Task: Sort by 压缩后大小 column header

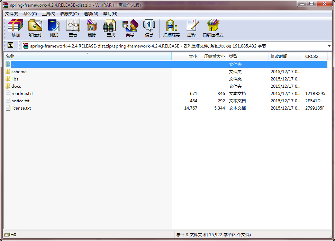Action: point(213,56)
